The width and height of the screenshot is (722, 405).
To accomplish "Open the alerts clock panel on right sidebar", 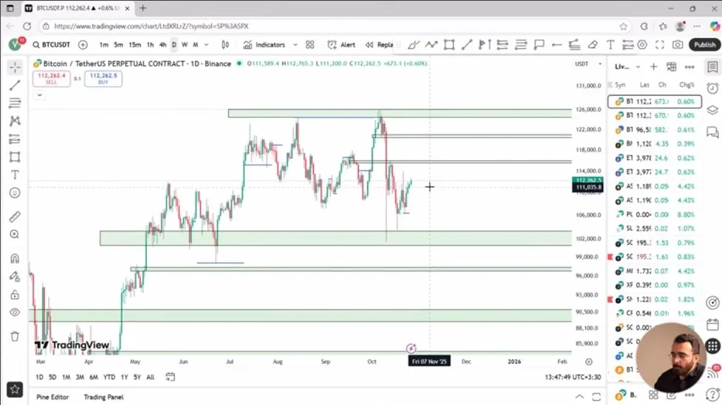I will (x=712, y=88).
